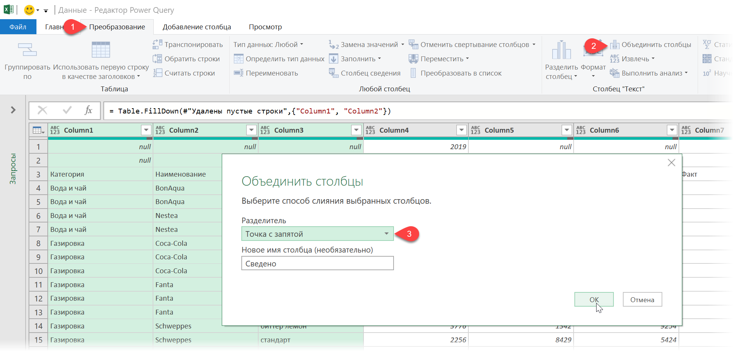Click the Nestea cell in row 6
This screenshot has width=733, height=351.
[x=188, y=216]
